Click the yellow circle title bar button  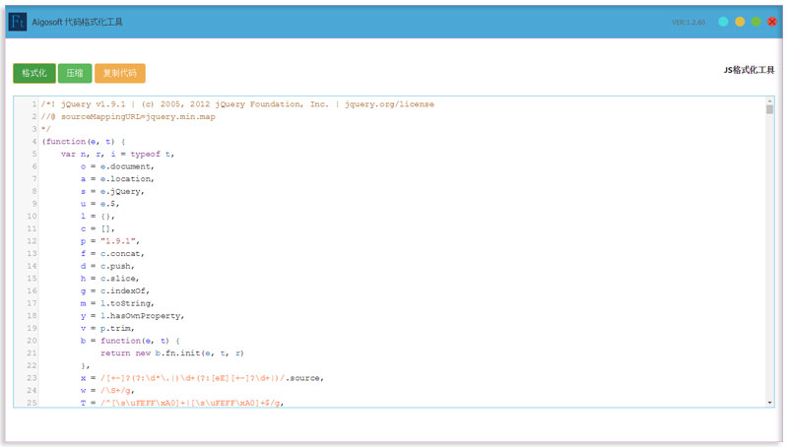[x=740, y=22]
